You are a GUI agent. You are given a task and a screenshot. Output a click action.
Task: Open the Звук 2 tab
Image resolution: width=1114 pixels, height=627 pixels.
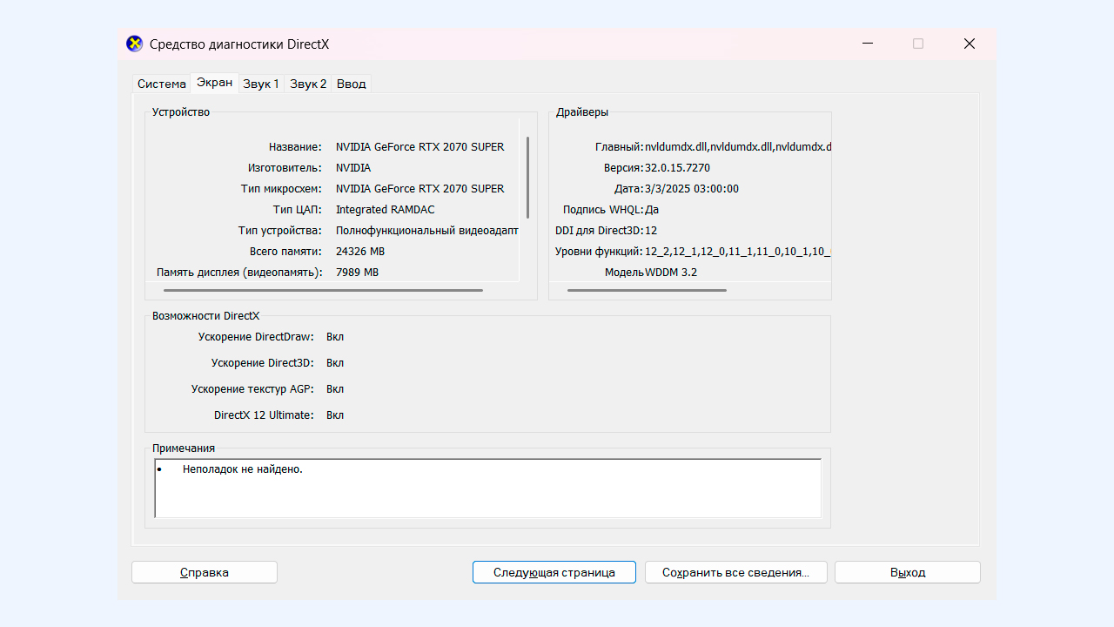point(308,84)
